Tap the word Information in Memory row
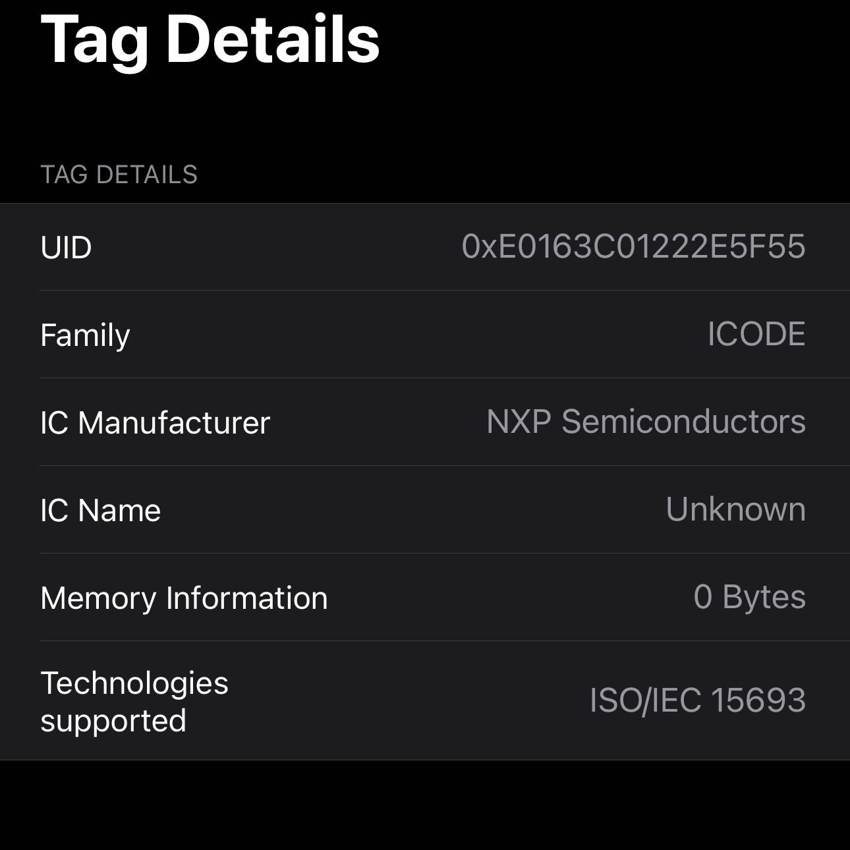This screenshot has width=850, height=850. pyautogui.click(x=246, y=598)
